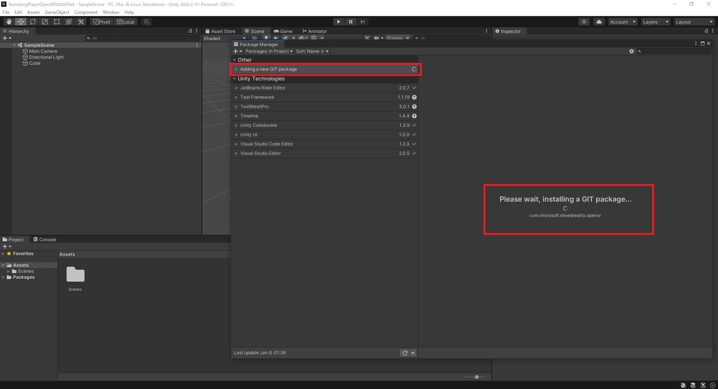Open the Edit menu
The image size is (718, 389).
coord(19,12)
